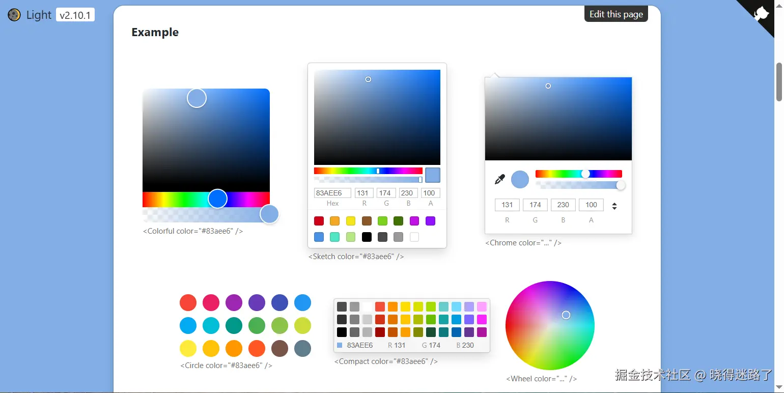Choose the teal circle in Circle picker
This screenshot has height=393, width=784.
click(x=234, y=325)
